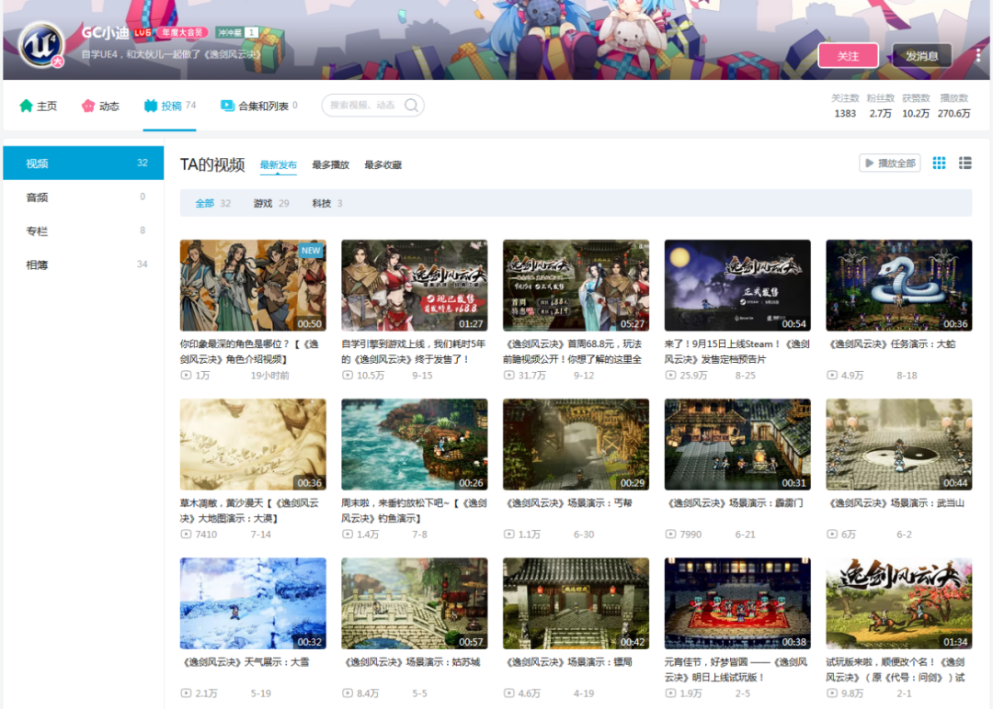Open the vertical three-dot more menu

978,56
